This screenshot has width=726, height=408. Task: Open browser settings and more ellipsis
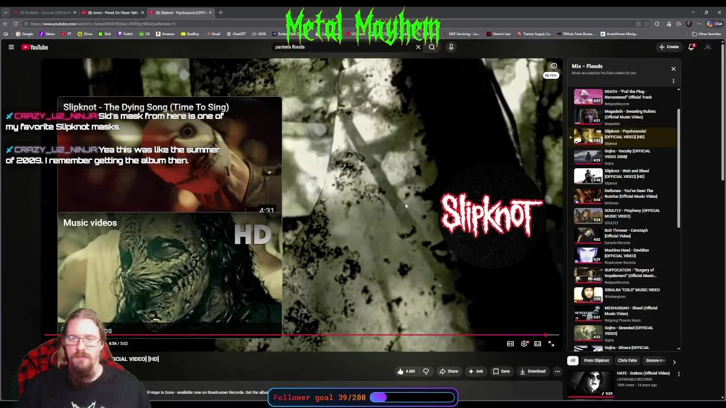(x=699, y=24)
